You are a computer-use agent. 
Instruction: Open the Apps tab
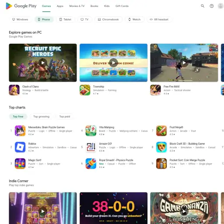point(60,6)
